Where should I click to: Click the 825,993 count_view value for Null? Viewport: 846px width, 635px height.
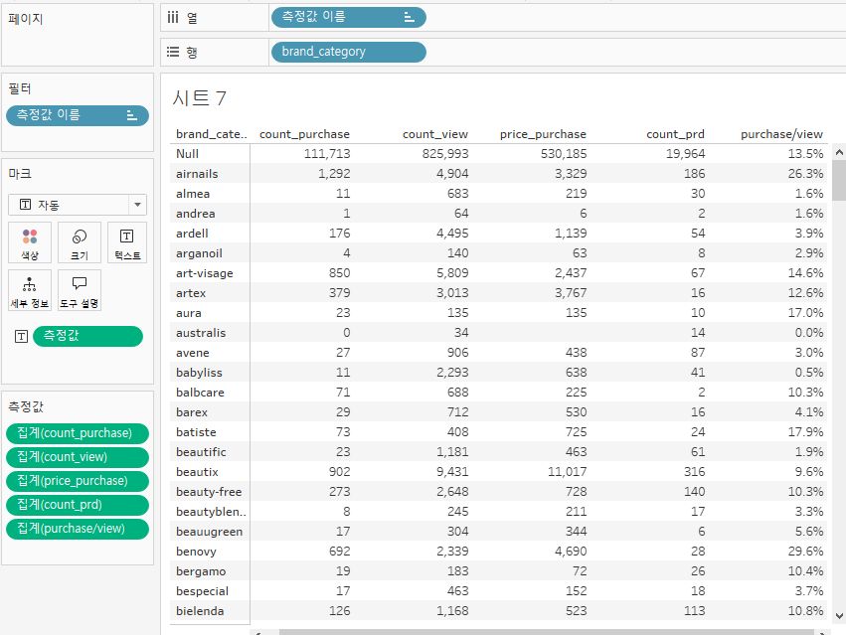point(445,154)
